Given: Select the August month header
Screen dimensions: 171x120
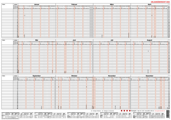Looking at the screenshot, I should coord(150,40).
